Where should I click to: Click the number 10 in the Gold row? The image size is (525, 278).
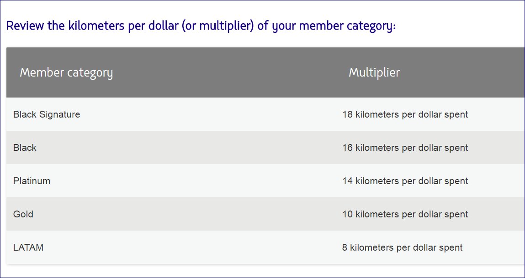(347, 214)
